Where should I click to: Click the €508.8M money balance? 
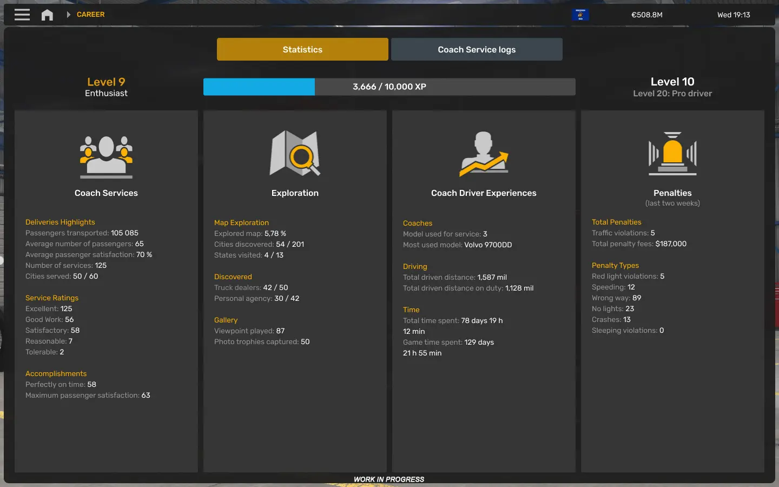coord(647,15)
